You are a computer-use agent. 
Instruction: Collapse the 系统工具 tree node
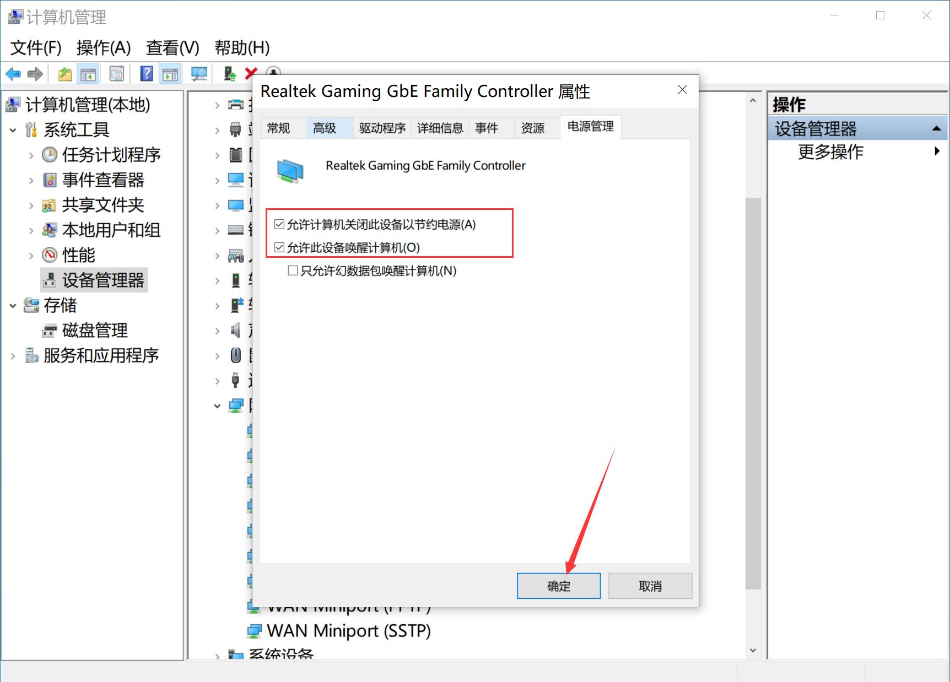tap(13, 130)
